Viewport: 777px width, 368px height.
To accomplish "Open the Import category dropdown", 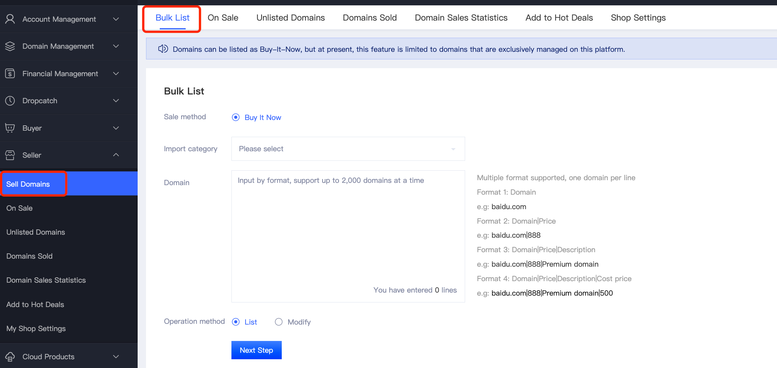I will coord(348,149).
